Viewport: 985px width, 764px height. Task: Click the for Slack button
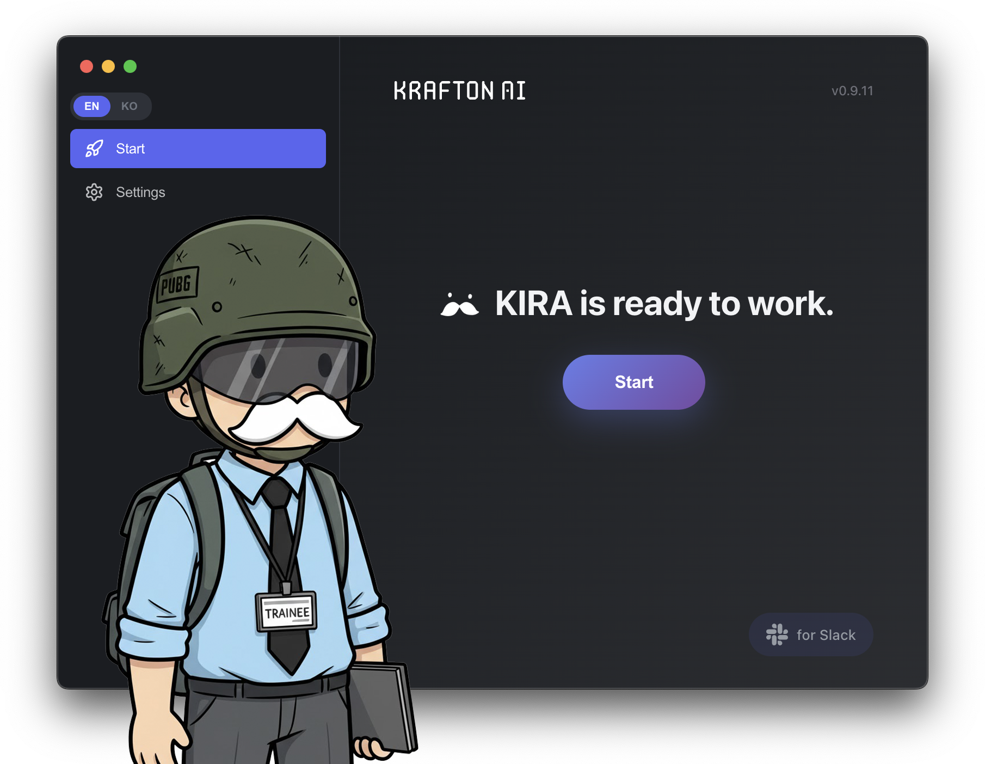[x=811, y=634]
